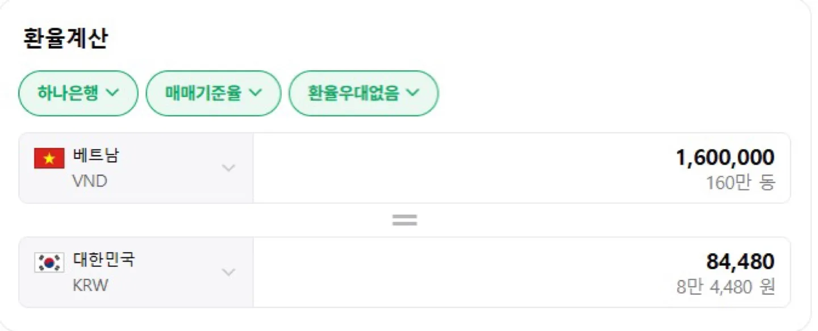Click the VND currency code

(90, 181)
